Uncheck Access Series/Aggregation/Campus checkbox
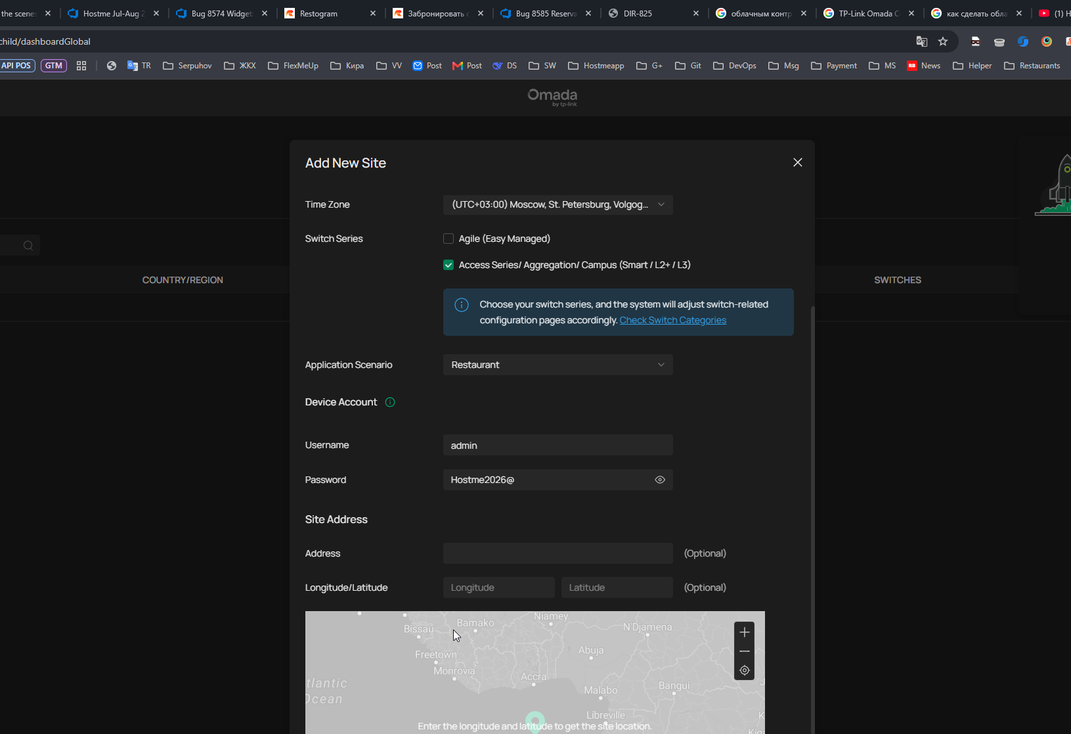Viewport: 1071px width, 734px height. pos(448,265)
